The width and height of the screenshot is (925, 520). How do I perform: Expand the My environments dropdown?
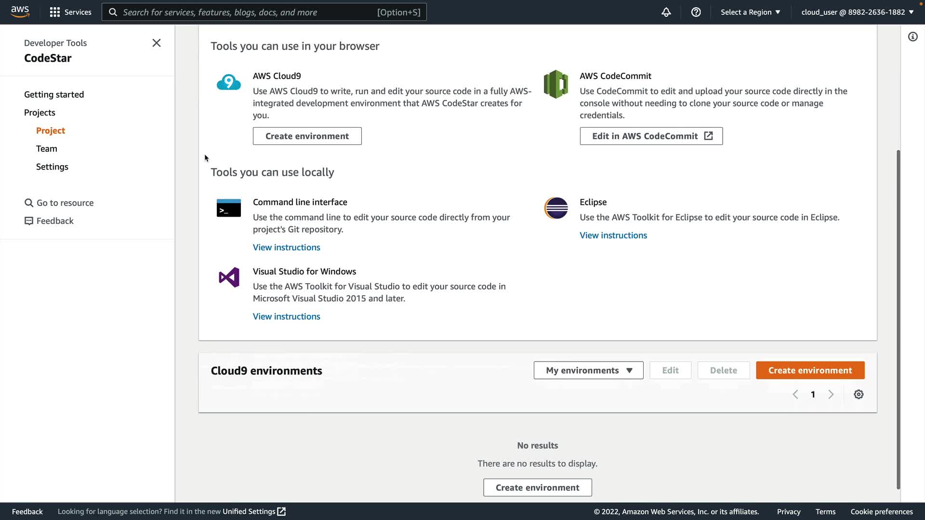click(588, 370)
